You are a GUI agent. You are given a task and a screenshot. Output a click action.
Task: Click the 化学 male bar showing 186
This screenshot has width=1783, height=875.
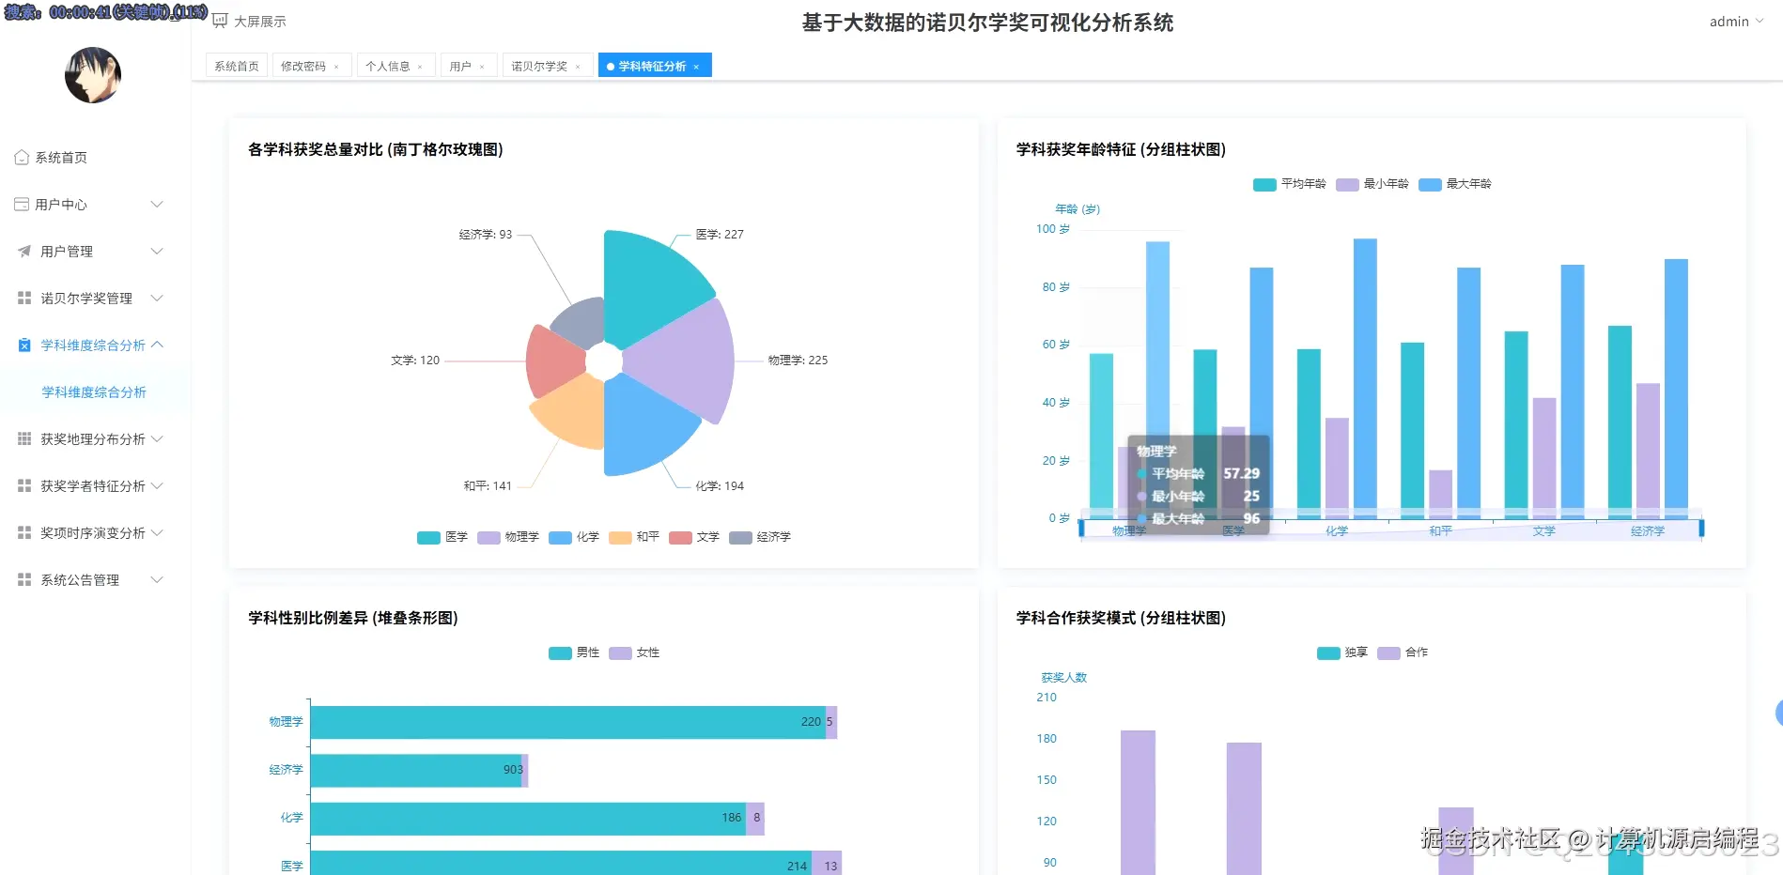[528, 819]
